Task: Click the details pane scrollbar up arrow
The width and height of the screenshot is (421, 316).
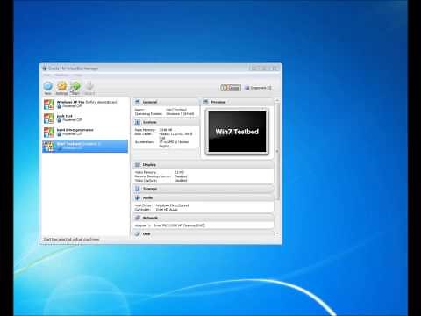Action: 277,101
